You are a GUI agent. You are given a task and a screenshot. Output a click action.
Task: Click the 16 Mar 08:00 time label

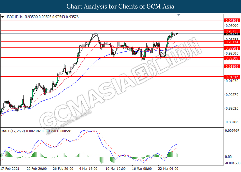pyautogui.click(x=142, y=169)
